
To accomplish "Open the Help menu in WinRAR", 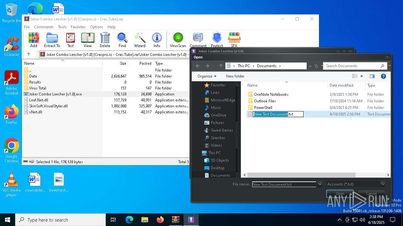I will [x=111, y=27].
